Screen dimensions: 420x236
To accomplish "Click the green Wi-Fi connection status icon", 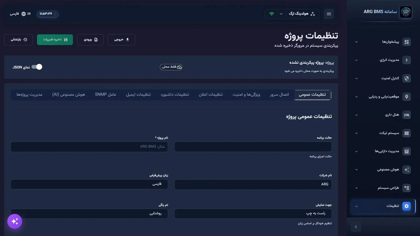I will [x=271, y=14].
